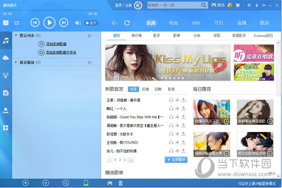
Task: Click the playback progress bar
Action: coord(50,11)
